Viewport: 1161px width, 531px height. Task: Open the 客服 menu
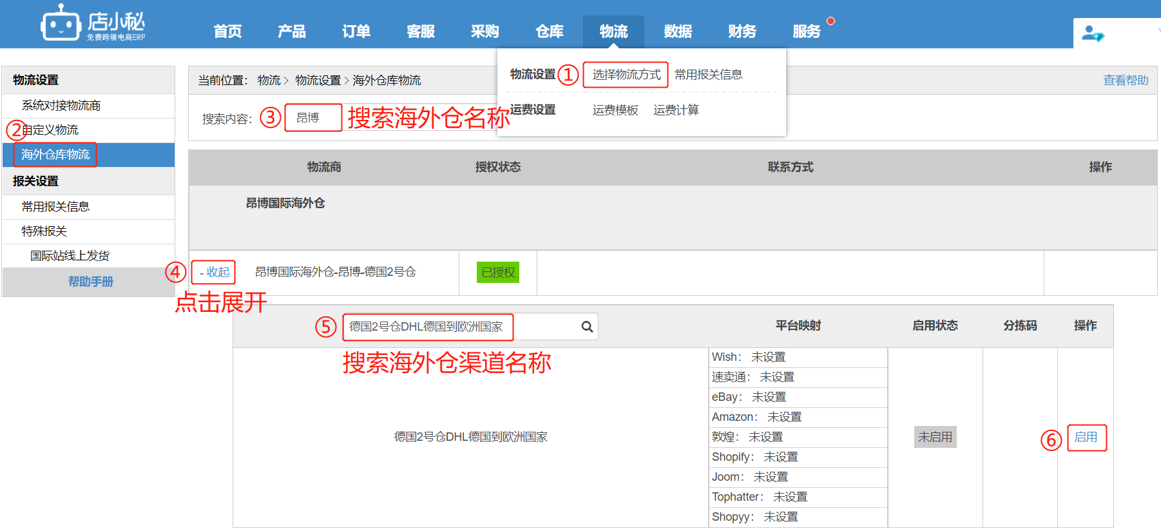[x=421, y=31]
